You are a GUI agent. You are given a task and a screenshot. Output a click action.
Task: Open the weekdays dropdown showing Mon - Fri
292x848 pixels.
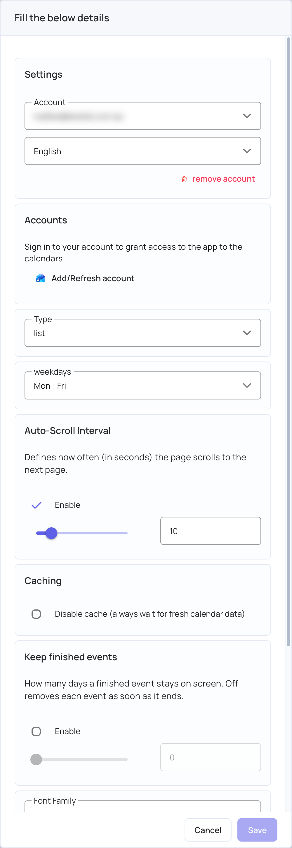point(142,385)
